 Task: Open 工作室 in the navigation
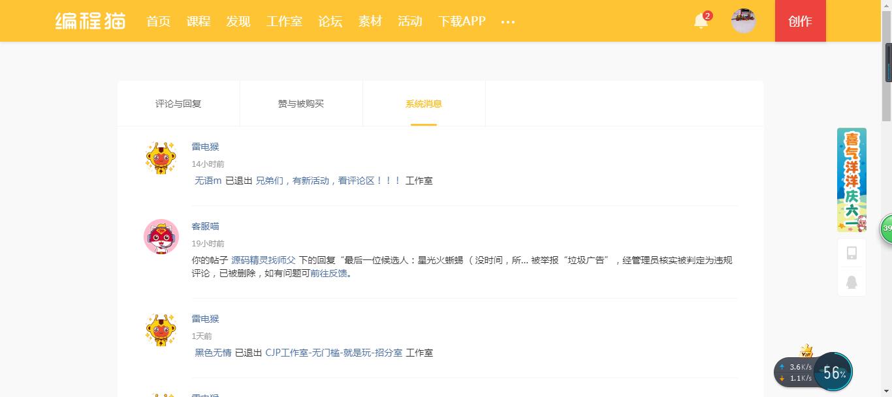click(x=284, y=21)
